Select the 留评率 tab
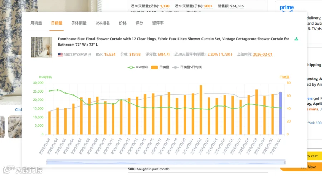 point(158,23)
